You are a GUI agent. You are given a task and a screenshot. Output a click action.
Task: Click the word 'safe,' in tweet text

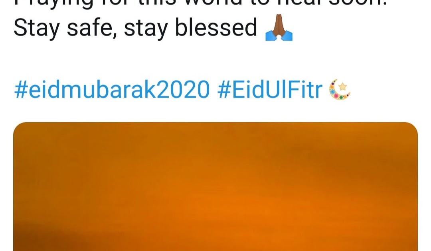pos(91,28)
